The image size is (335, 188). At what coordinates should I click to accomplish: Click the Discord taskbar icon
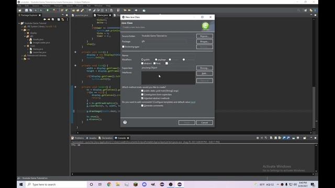click(x=144, y=184)
